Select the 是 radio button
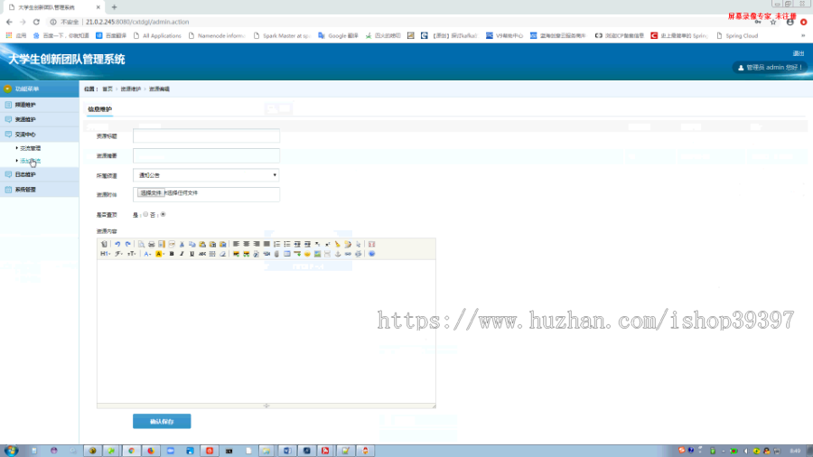 (x=145, y=215)
